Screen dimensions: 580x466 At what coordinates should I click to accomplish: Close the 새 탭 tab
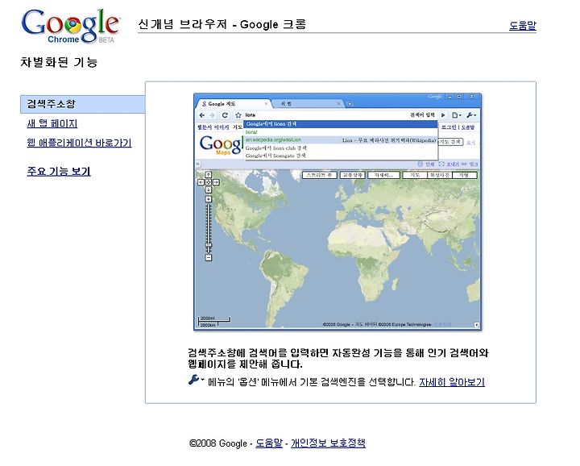pos(338,104)
